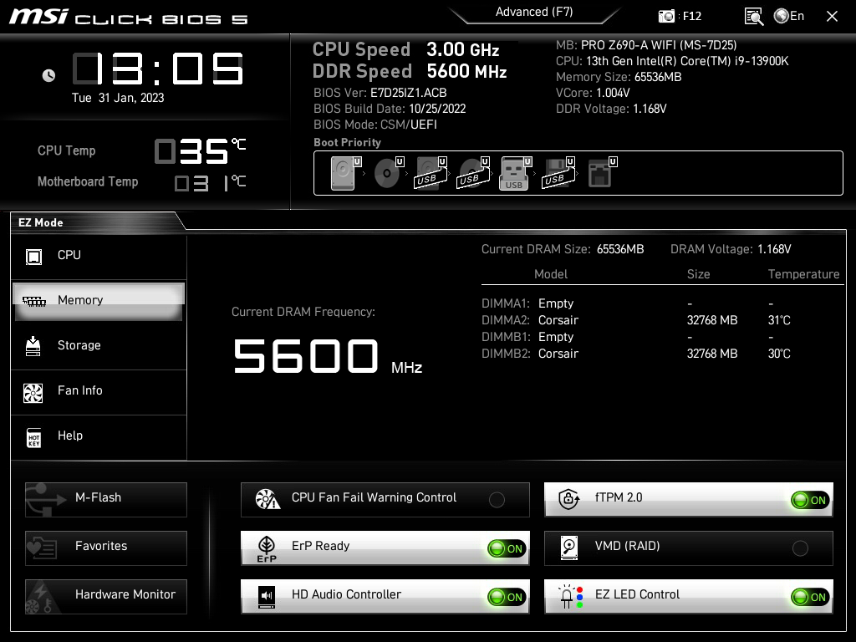Image resolution: width=856 pixels, height=642 pixels.
Task: Click the 13:05 system time display
Action: (x=158, y=69)
